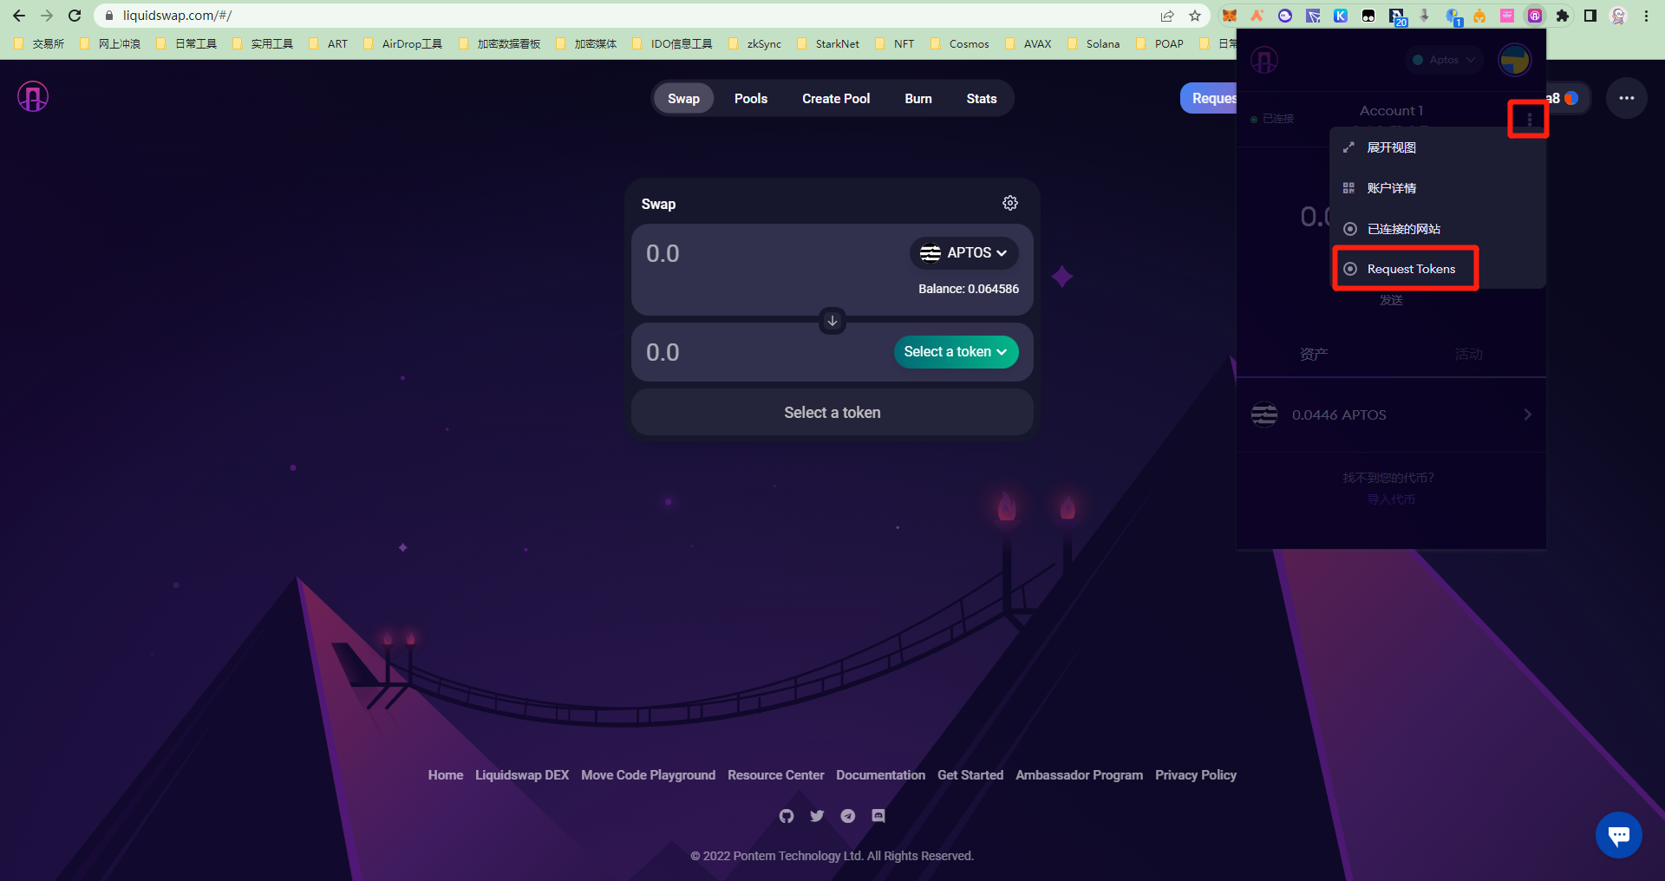Swap token direction with the arrow button
This screenshot has height=881, width=1665.
point(832,321)
